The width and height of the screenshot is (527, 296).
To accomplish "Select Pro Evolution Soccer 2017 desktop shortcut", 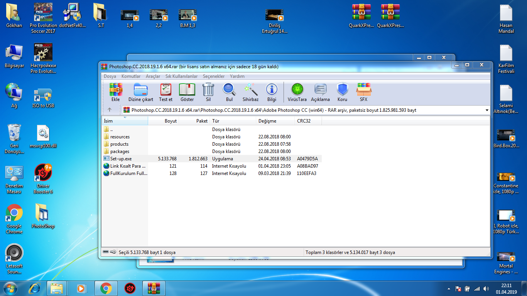I will [43, 18].
